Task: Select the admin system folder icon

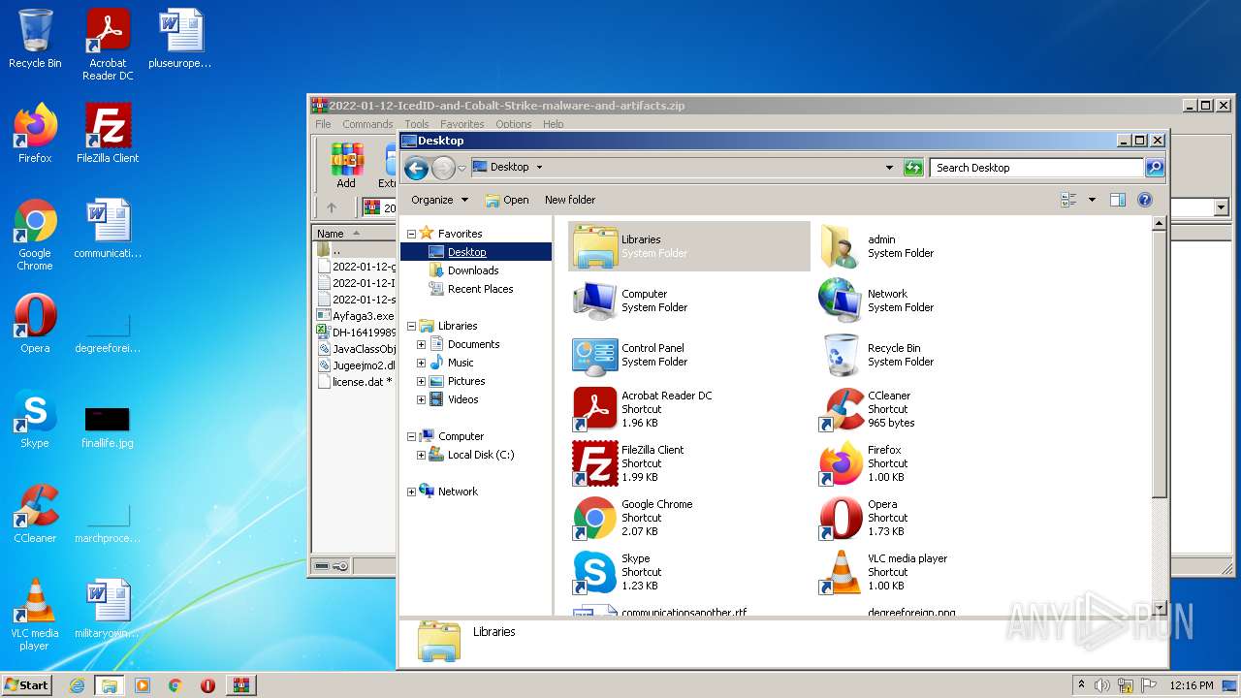Action: 936,246
